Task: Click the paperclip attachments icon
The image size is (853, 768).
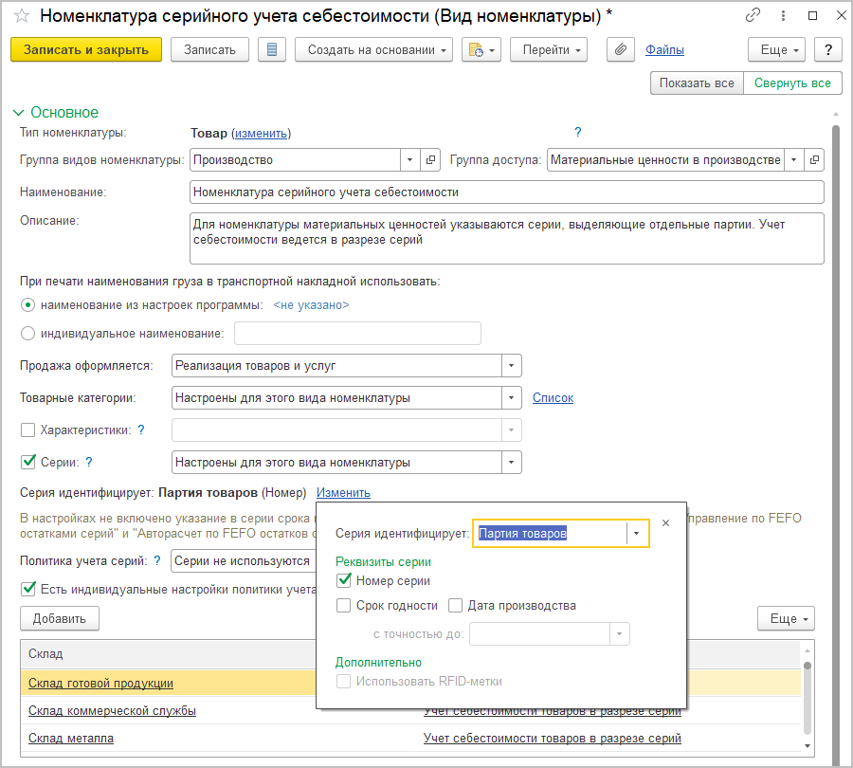Action: click(620, 50)
